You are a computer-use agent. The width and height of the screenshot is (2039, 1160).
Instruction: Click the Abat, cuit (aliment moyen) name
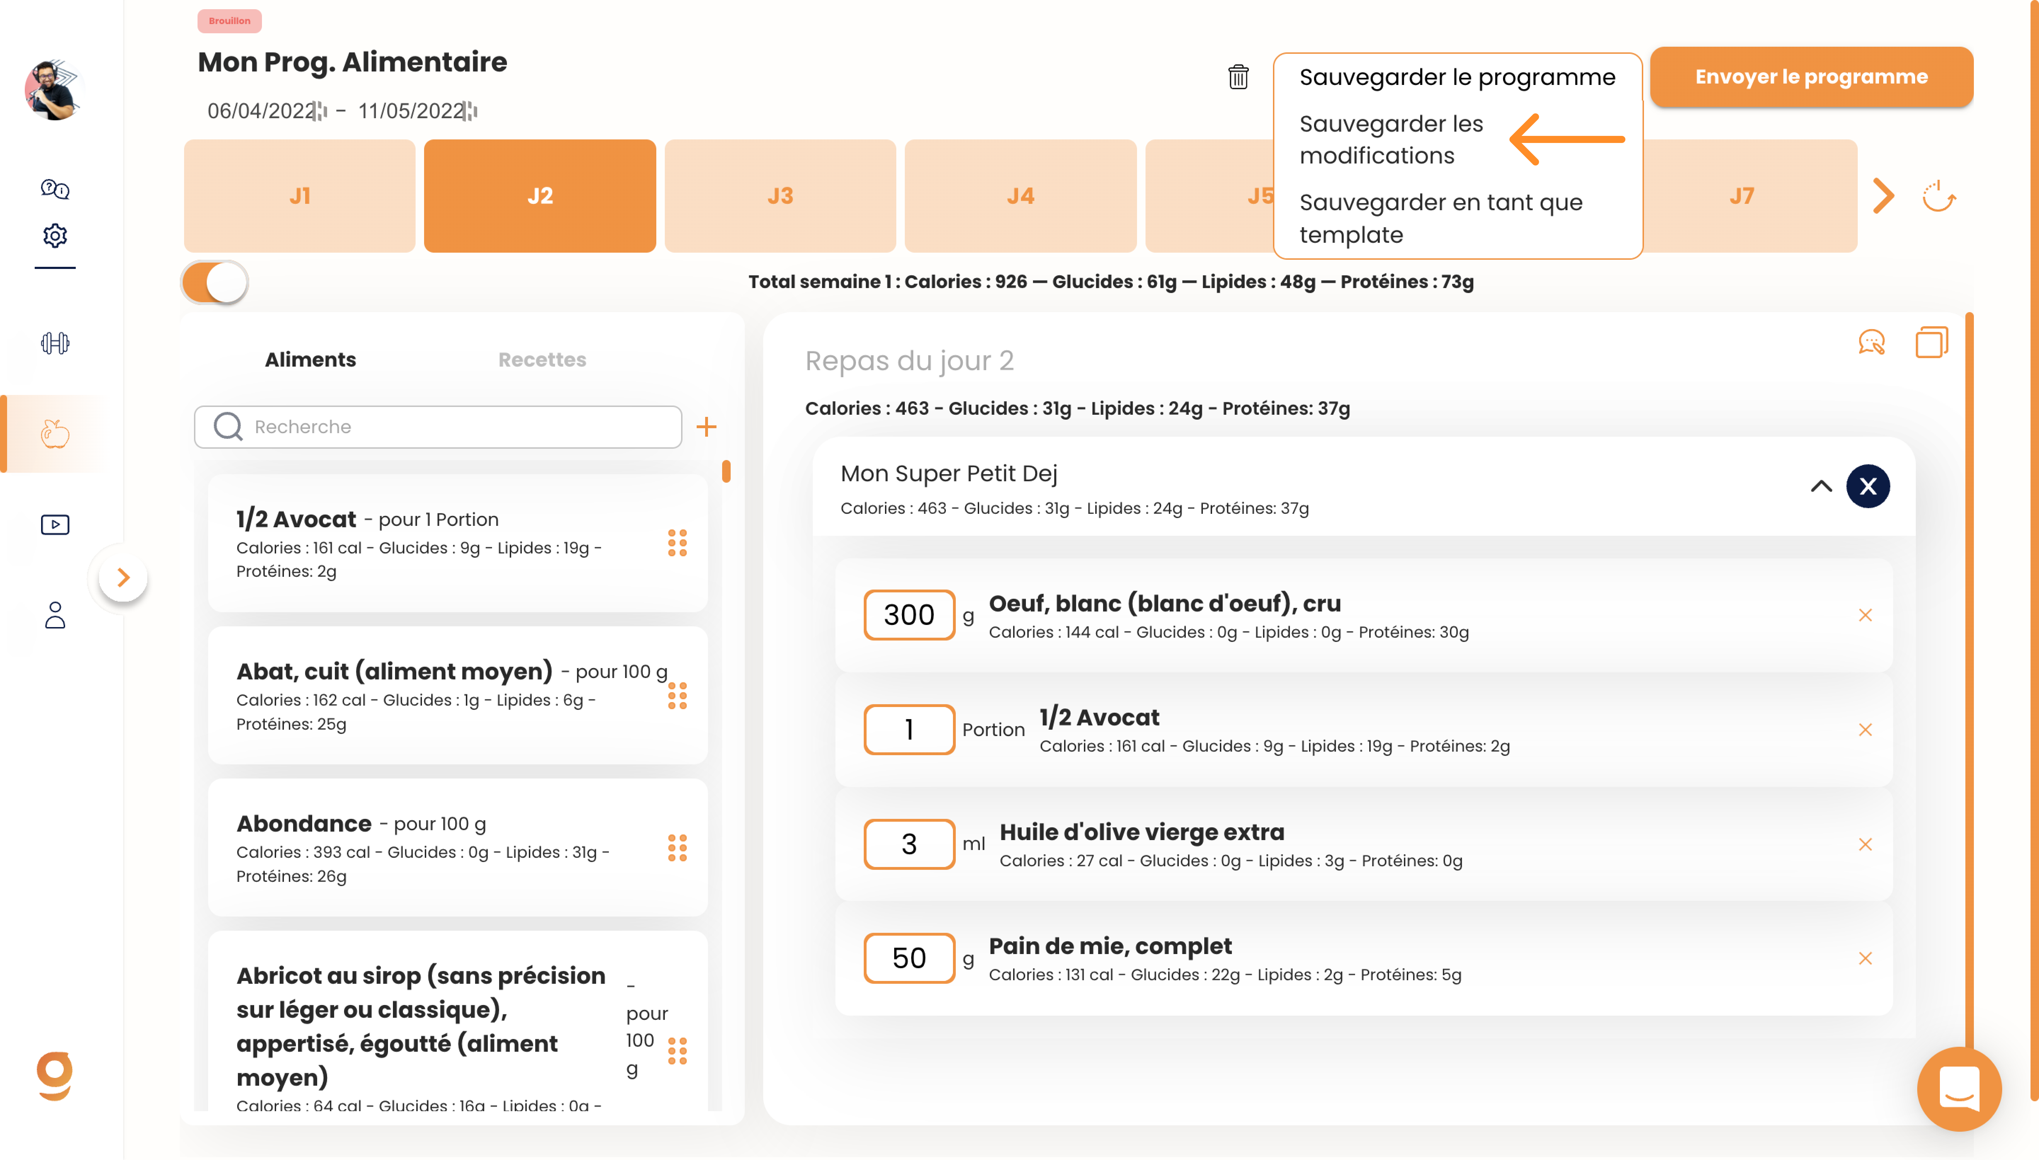(x=394, y=671)
